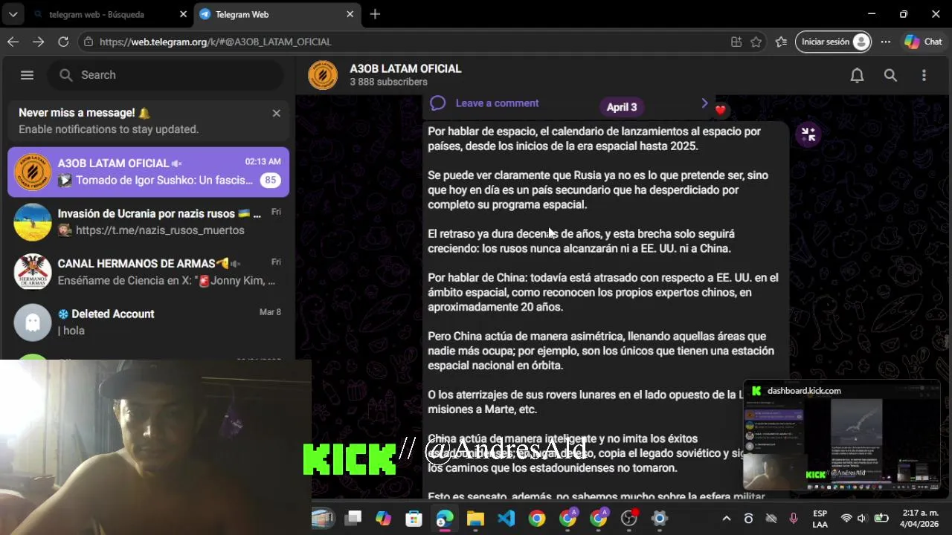Open Copilot 'Chat' sidebar button

coord(923,42)
